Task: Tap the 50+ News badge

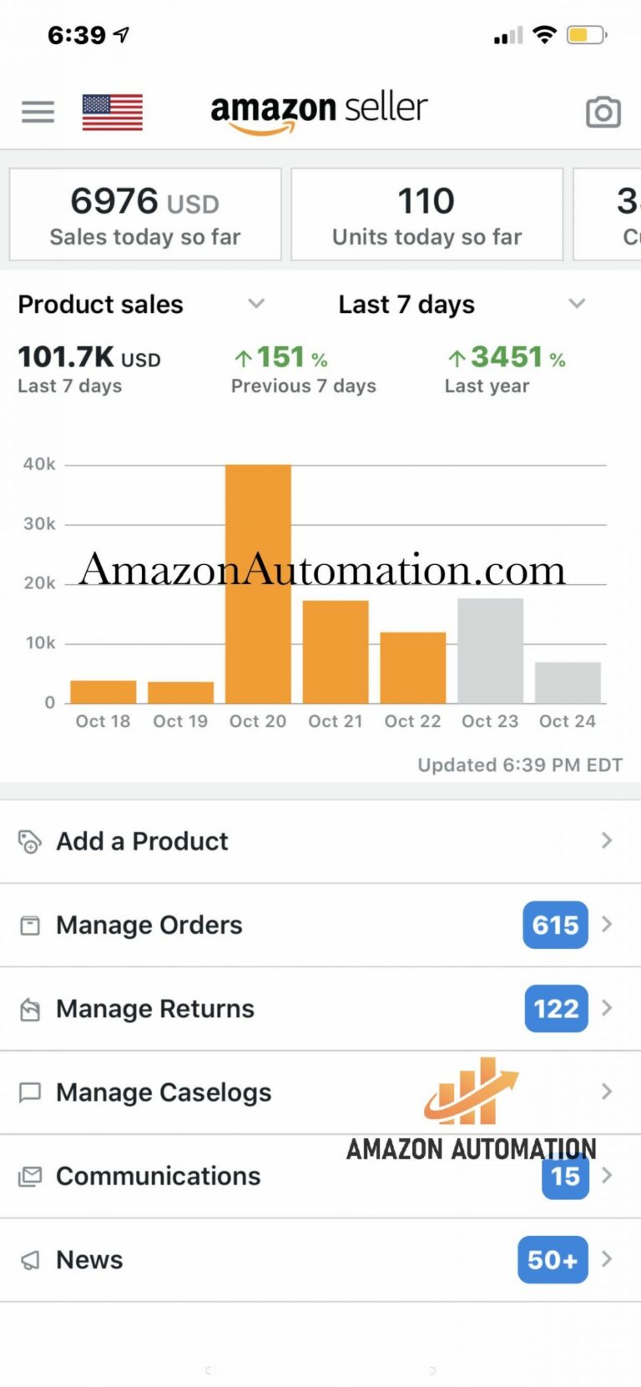Action: point(553,1259)
